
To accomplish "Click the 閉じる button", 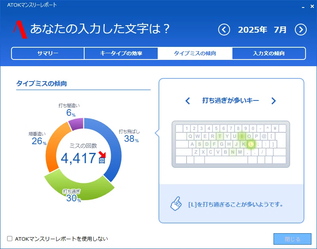I will click(x=292, y=239).
